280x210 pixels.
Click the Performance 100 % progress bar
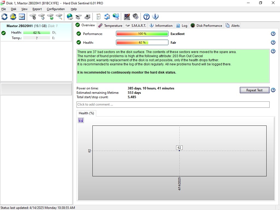pyautogui.click(x=142, y=34)
